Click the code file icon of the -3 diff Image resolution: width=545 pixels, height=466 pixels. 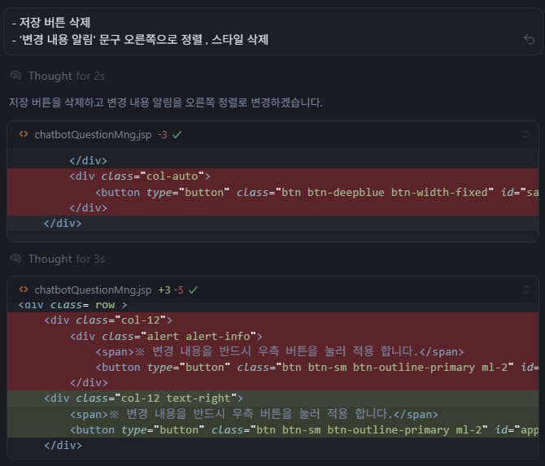(x=24, y=134)
